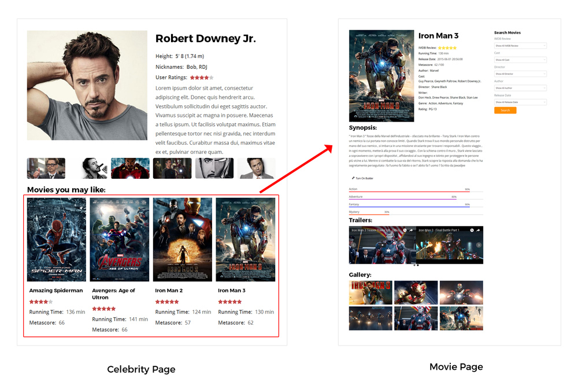Open the Show All Release Date dropdown
The image size is (578, 386).
click(520, 102)
